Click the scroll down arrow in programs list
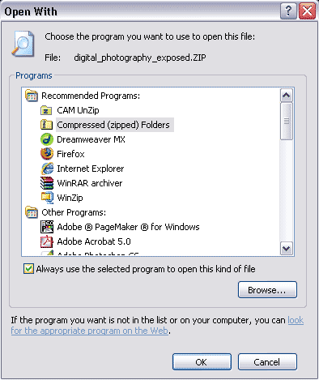Screen dimensions: 319x380 point(287,248)
